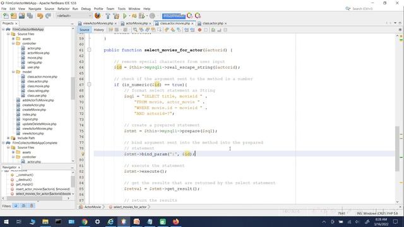The height and width of the screenshot is (227, 404).
Task: Click the Firefox browser selector icon
Action: 98,16
